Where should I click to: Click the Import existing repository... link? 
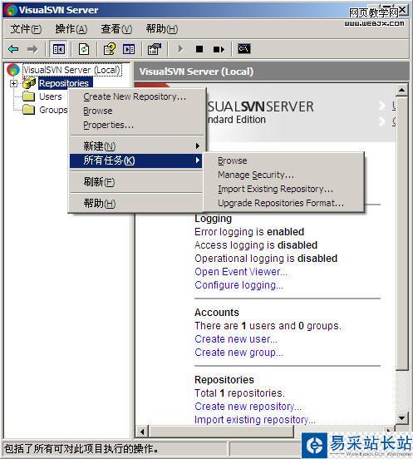[255, 419]
